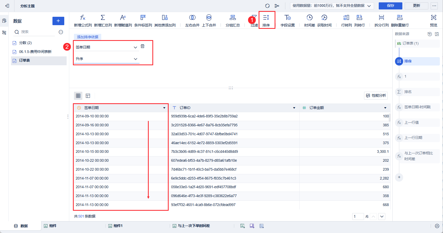Click the 新增赋值列 tool
This screenshot has height=233, width=443.
123,21
